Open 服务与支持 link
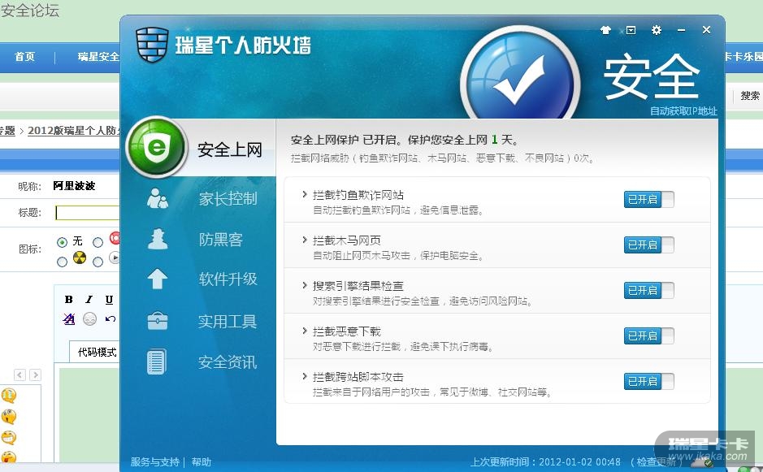Screen dimensions: 763x472 pos(154,461)
